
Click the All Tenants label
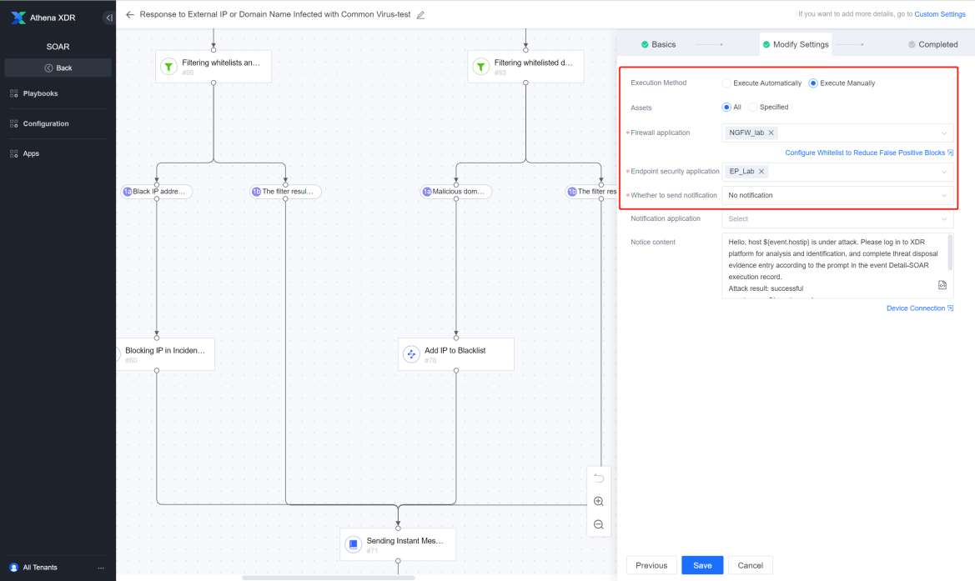click(x=40, y=568)
